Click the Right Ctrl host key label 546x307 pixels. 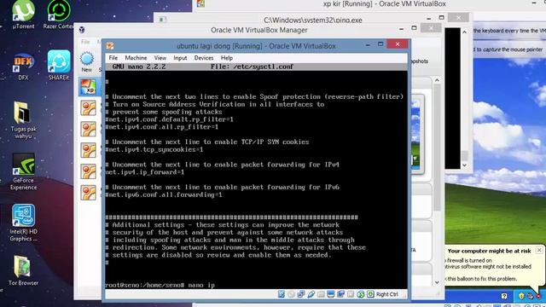coord(386,294)
